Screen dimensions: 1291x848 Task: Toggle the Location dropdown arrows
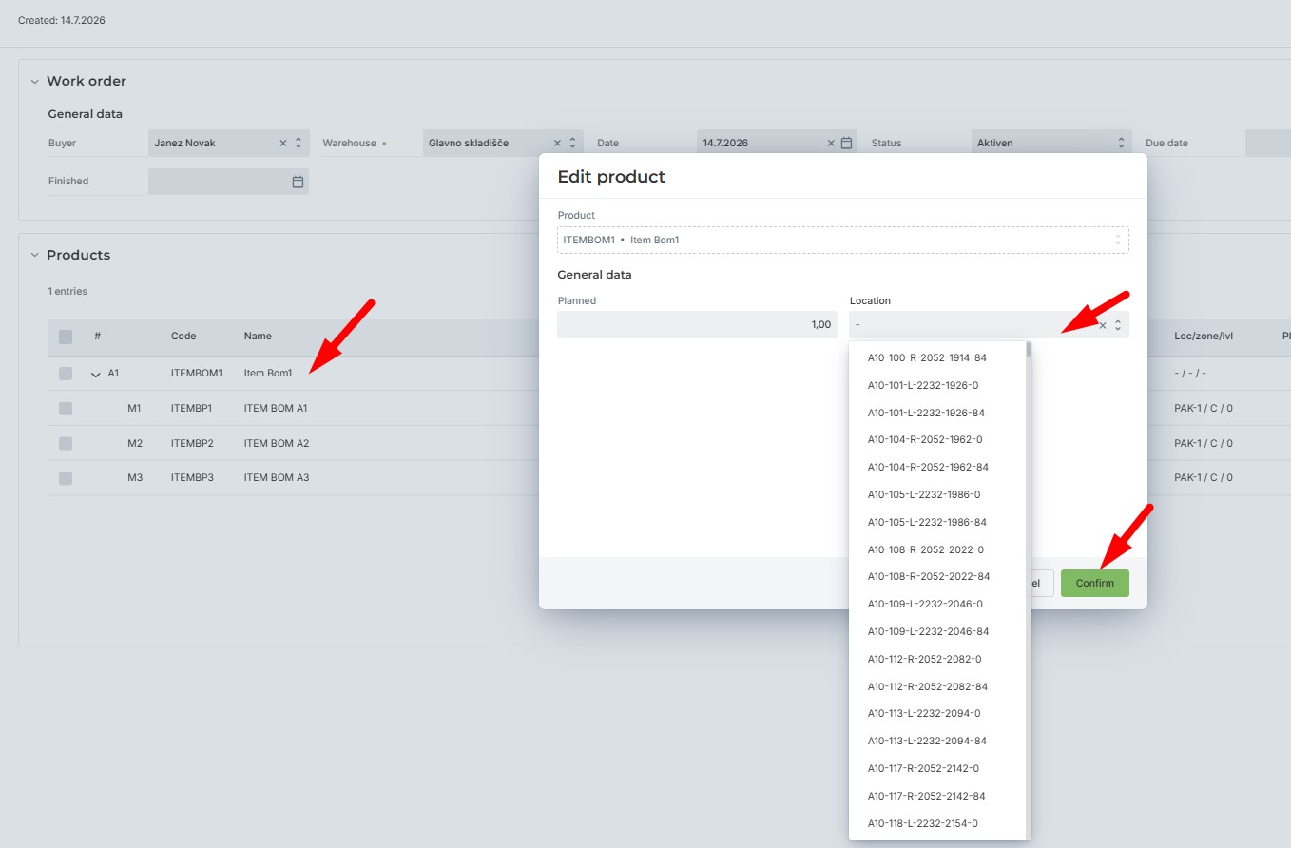1118,325
